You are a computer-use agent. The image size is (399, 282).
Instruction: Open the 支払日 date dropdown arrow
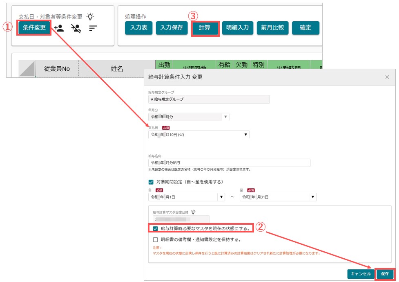[245, 135]
